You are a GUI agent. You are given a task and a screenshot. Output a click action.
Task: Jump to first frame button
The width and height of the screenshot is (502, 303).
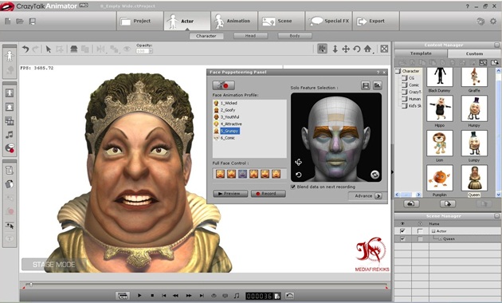tap(164, 295)
